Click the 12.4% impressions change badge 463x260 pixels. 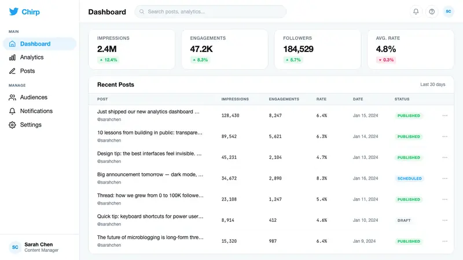(x=108, y=60)
